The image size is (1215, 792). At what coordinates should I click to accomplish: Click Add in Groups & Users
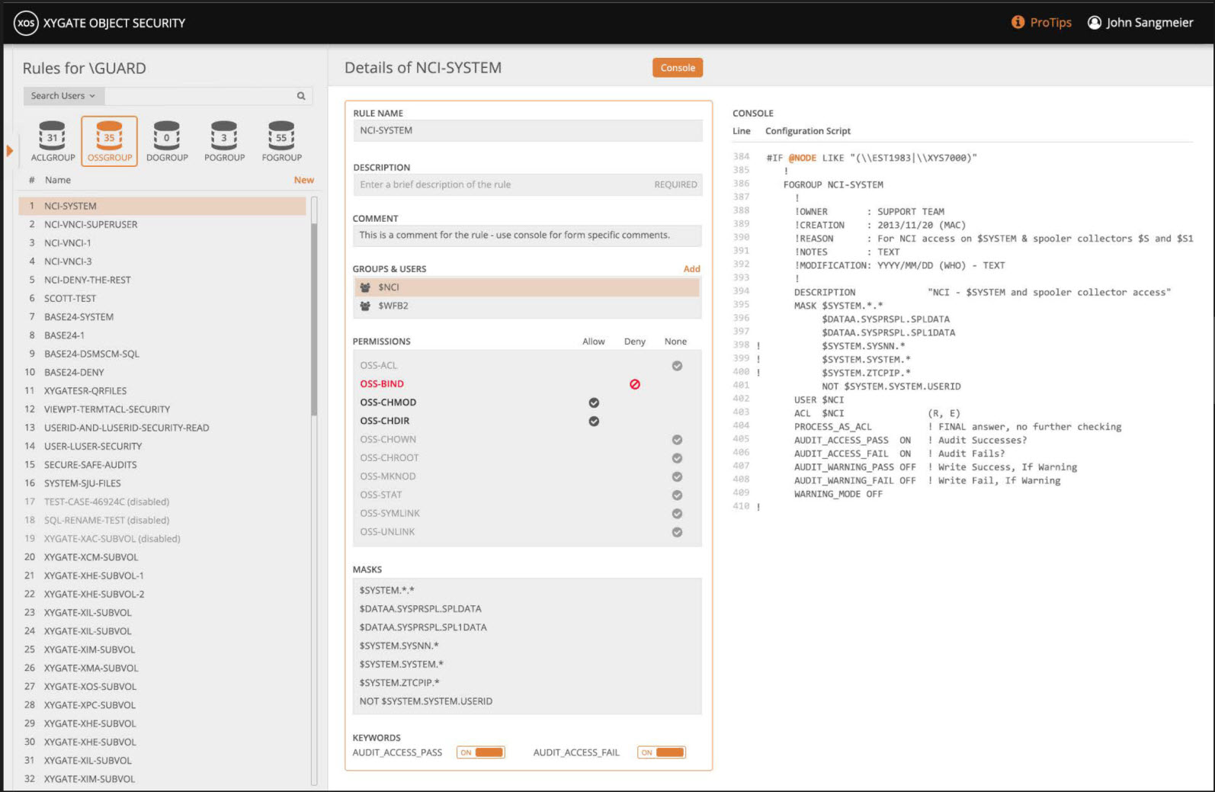click(x=691, y=269)
